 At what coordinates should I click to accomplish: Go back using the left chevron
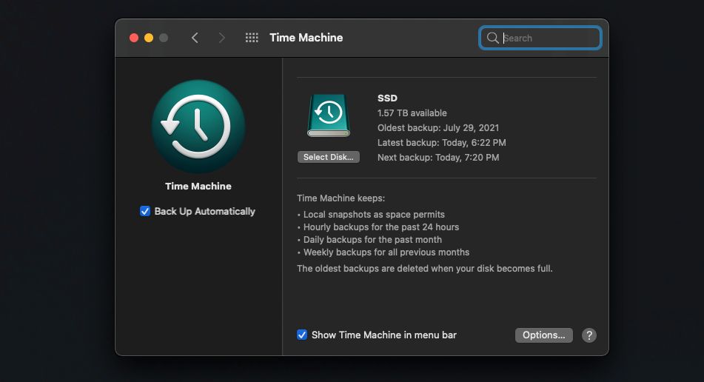point(195,38)
